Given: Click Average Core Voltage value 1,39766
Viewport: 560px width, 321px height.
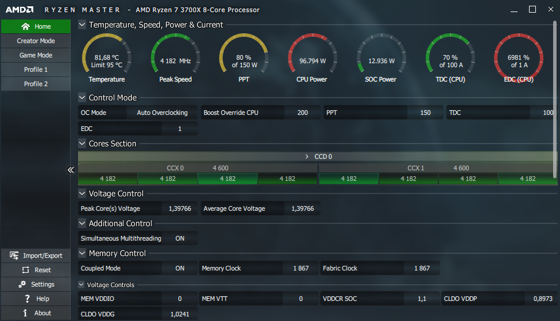Looking at the screenshot, I should pyautogui.click(x=302, y=208).
